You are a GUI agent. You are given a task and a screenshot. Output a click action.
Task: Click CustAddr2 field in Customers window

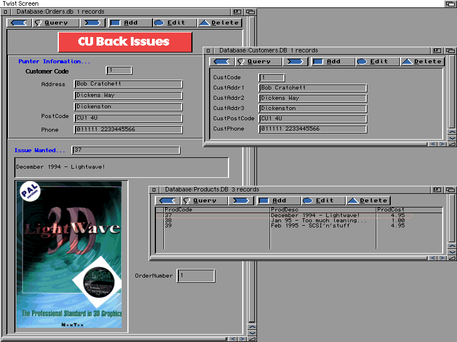coord(312,98)
